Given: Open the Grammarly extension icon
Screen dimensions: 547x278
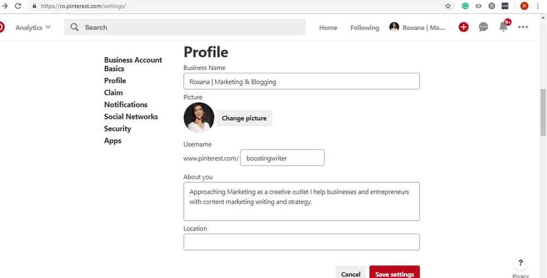Looking at the screenshot, I should pyautogui.click(x=465, y=6).
